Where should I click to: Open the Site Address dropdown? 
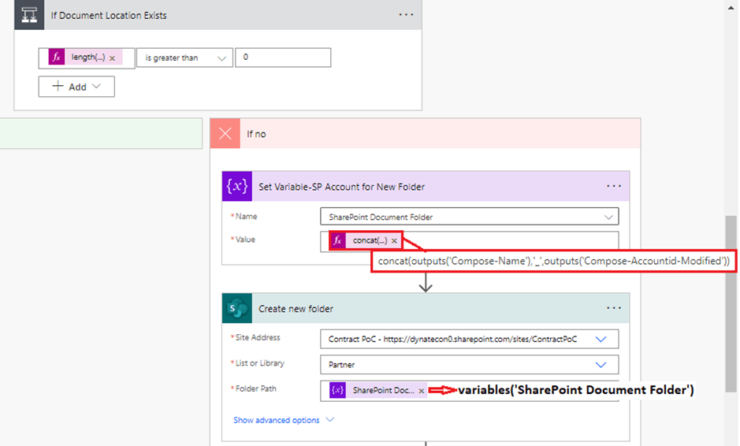(601, 339)
